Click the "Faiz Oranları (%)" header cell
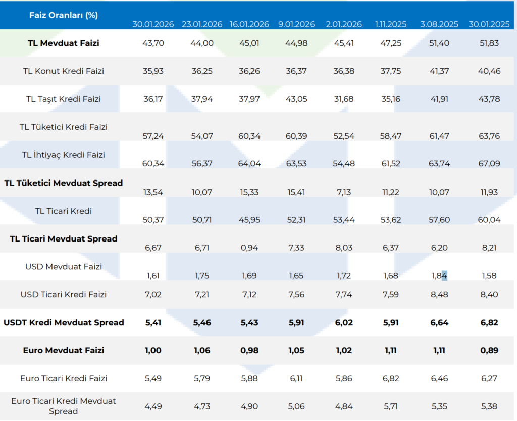This screenshot has width=517, height=421. 64,15
